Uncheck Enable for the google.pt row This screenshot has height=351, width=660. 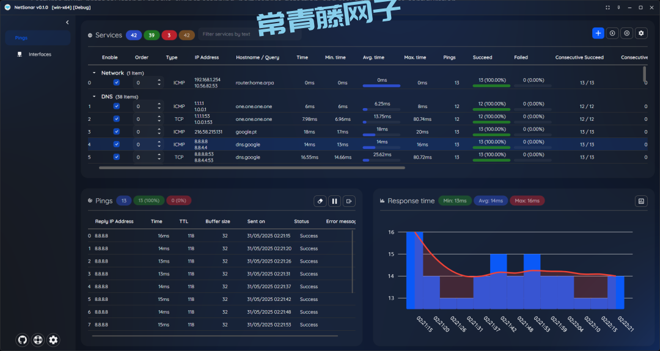tap(117, 131)
